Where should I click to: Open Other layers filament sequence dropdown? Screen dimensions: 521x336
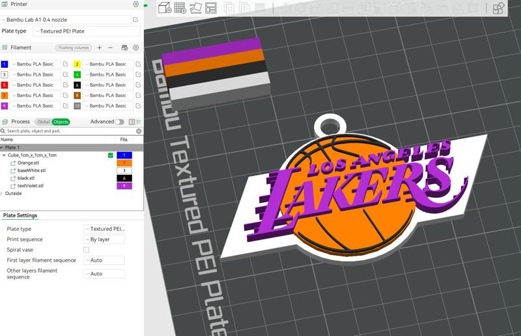point(104,274)
